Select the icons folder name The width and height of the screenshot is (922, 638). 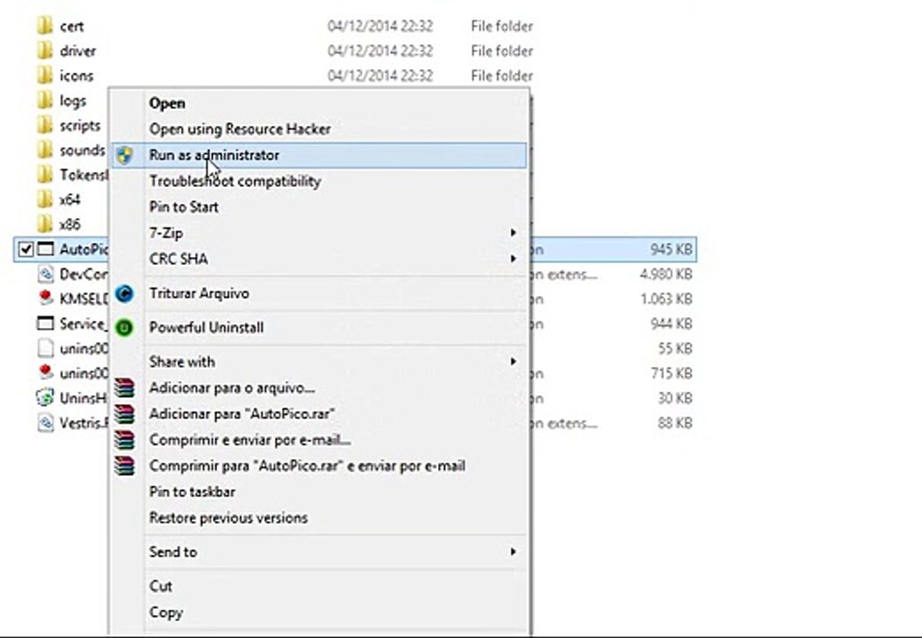tap(76, 76)
